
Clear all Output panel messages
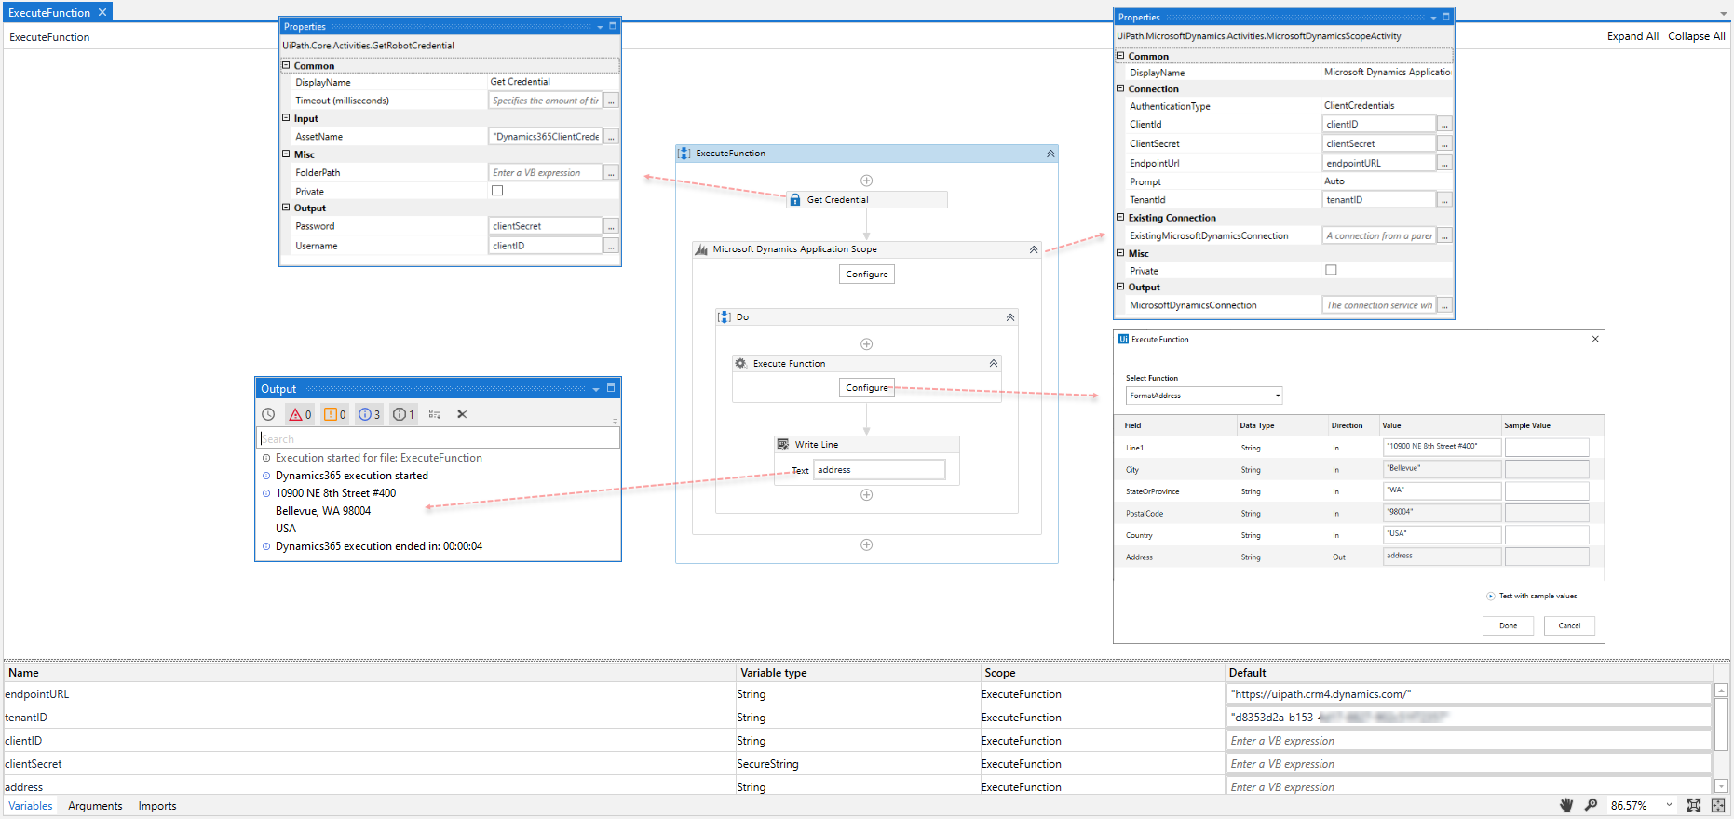(x=462, y=414)
